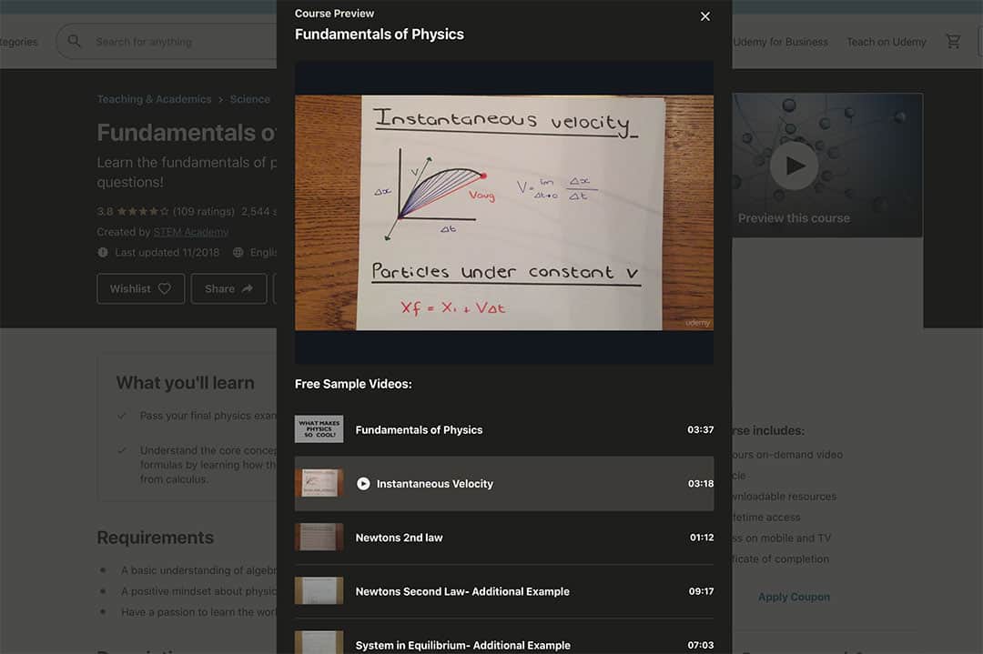983x654 pixels.
Task: Click the (109 ratings) text
Action: [x=204, y=211]
